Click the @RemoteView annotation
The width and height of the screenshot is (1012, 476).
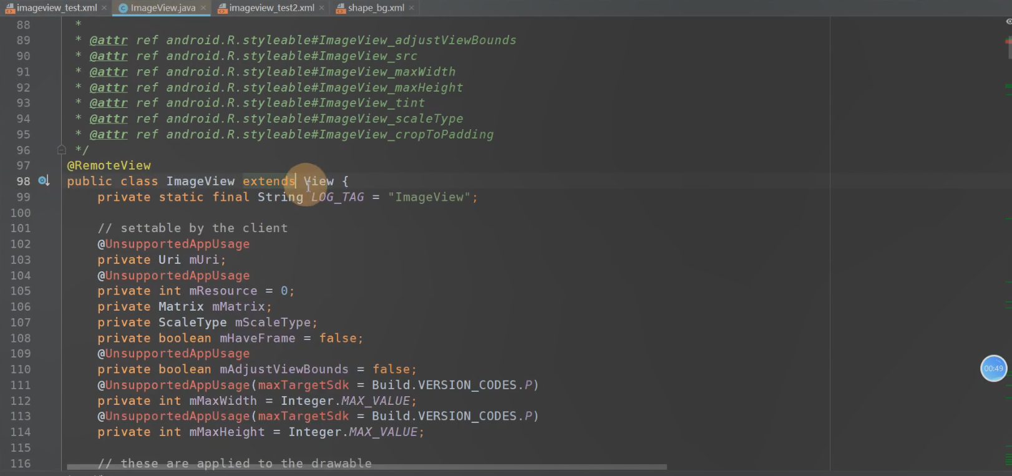pyautogui.click(x=109, y=165)
